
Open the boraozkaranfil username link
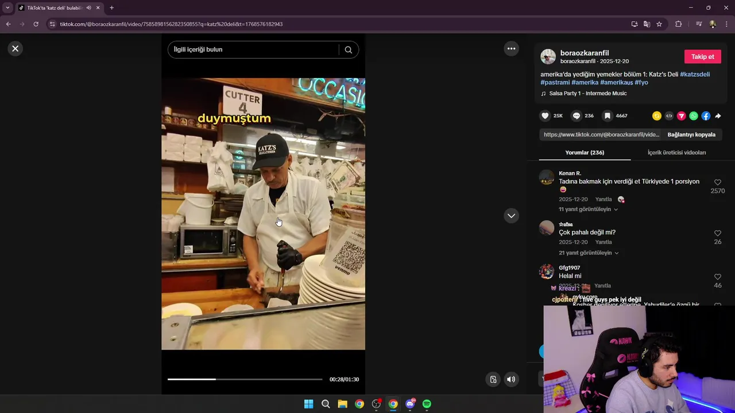(x=585, y=53)
